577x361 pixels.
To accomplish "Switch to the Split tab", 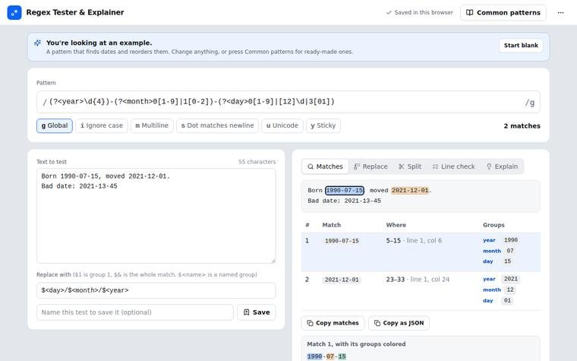I will [x=410, y=166].
